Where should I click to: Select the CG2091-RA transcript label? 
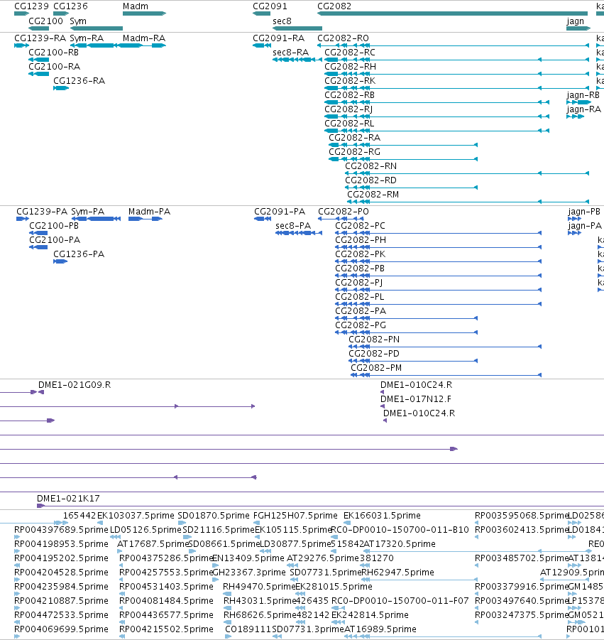pyautogui.click(x=278, y=38)
